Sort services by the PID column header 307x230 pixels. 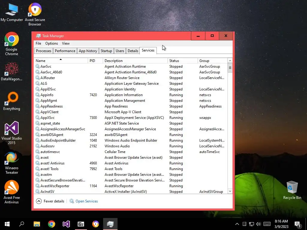click(95, 60)
